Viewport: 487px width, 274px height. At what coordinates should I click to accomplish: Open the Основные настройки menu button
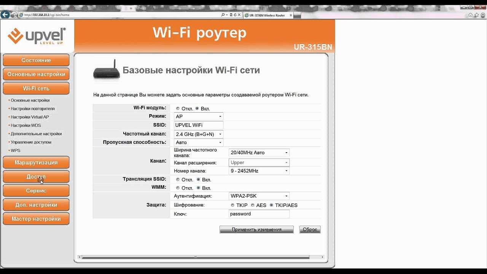[36, 74]
